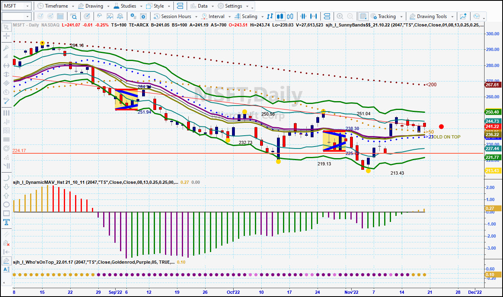Select the crosshair cursor tool
503x297 pixels.
tap(6, 36)
